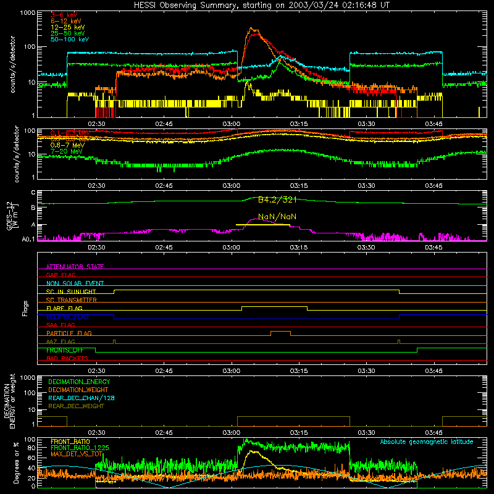Viewport: 494px width, 494px height.
Task: Click the Degrees or % axis title
Action: pyautogui.click(x=16, y=463)
